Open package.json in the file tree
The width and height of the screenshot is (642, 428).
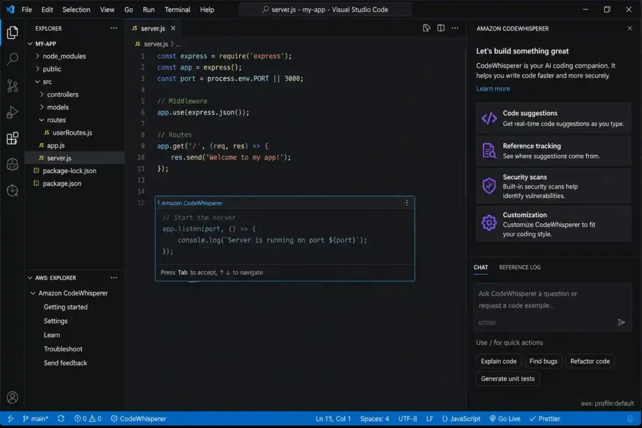pyautogui.click(x=62, y=184)
